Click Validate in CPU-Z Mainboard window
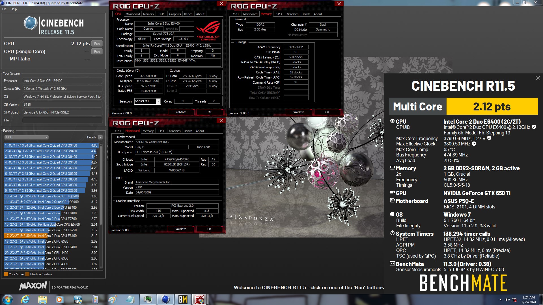Image resolution: width=543 pixels, height=305 pixels. click(181, 229)
